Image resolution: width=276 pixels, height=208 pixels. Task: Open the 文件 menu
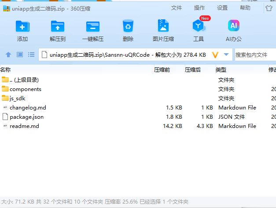(177, 8)
